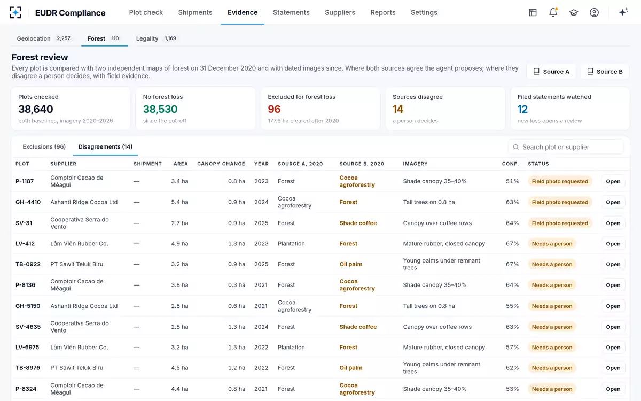Open the user profile icon

594,12
